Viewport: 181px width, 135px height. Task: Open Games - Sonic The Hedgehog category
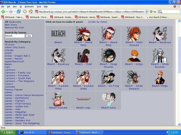(22, 123)
